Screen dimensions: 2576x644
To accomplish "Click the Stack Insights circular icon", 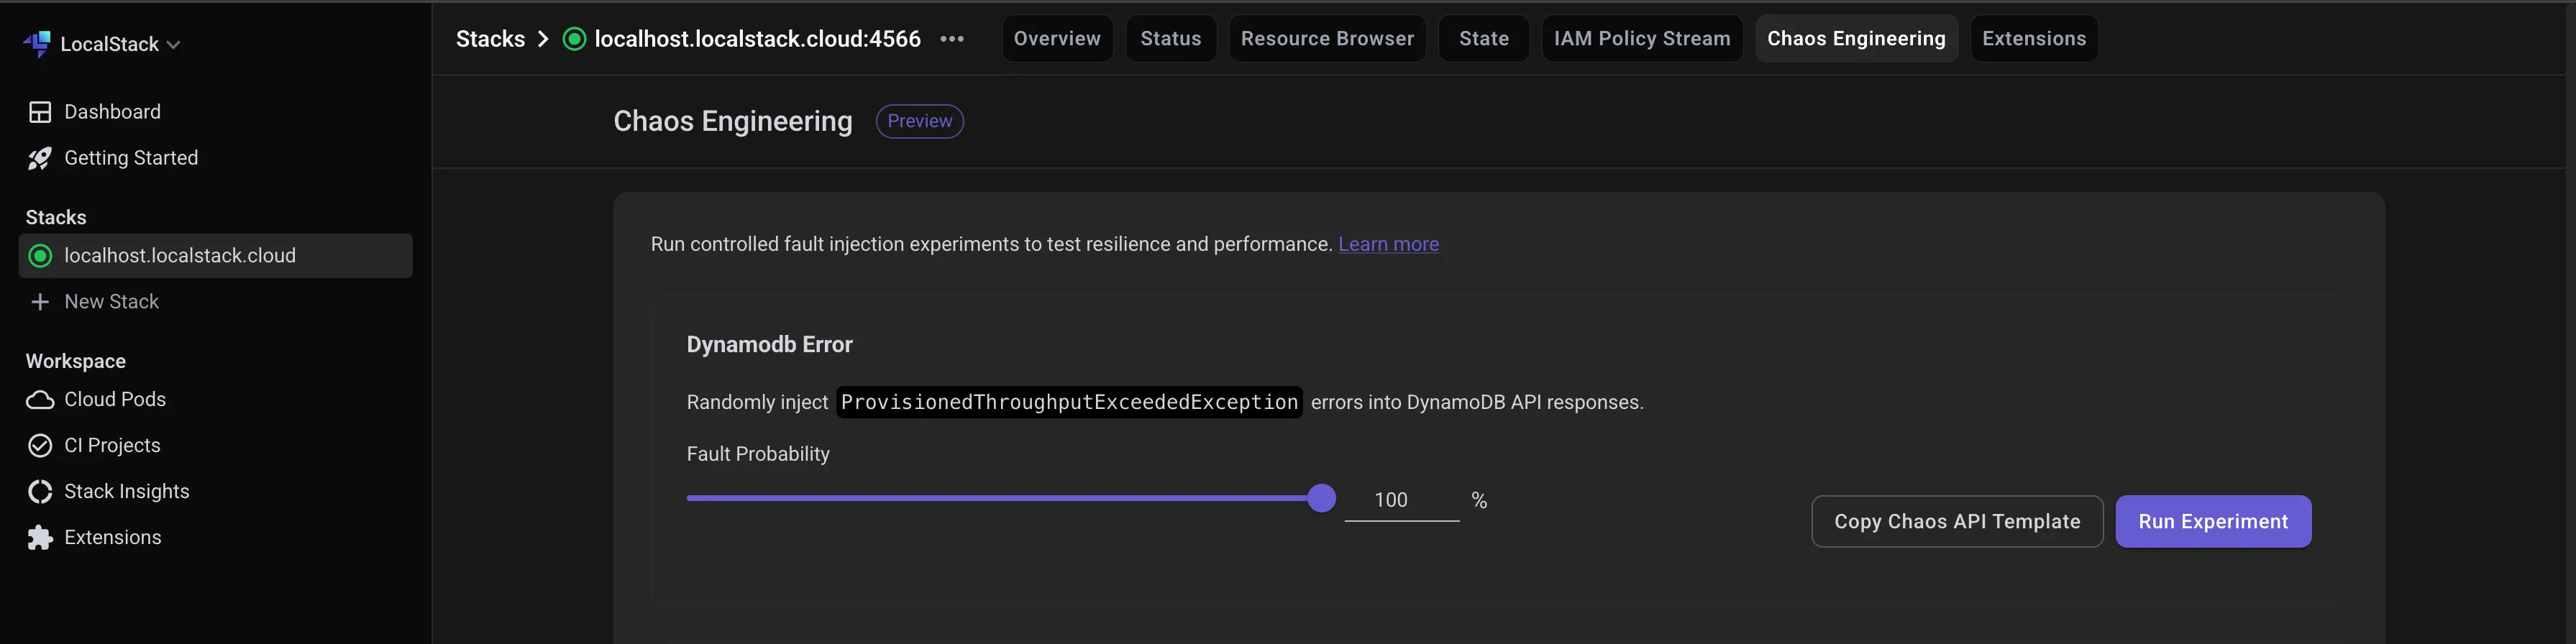I will coord(40,492).
